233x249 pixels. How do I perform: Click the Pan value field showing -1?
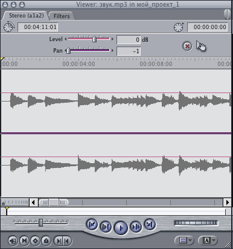click(129, 51)
